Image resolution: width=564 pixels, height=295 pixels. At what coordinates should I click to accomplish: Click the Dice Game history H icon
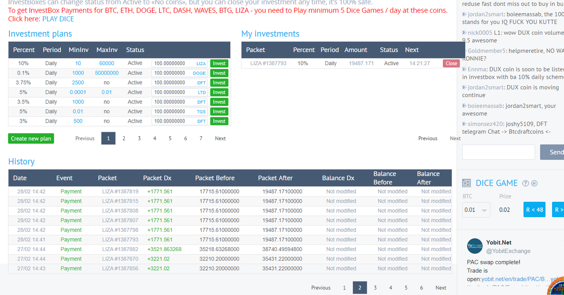point(534,183)
